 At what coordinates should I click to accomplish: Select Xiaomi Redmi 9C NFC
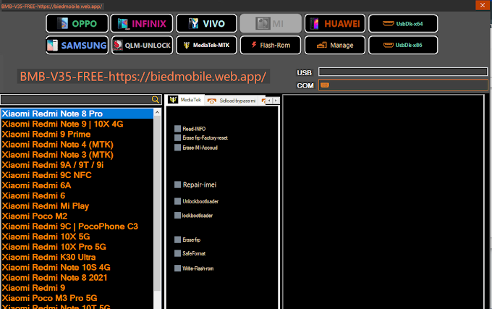click(x=77, y=175)
